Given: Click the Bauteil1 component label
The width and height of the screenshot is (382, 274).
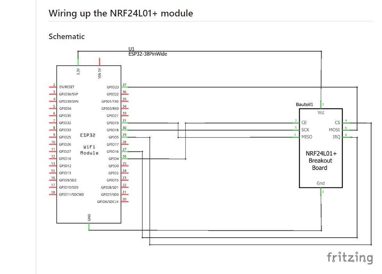Looking at the screenshot, I should [x=304, y=104].
